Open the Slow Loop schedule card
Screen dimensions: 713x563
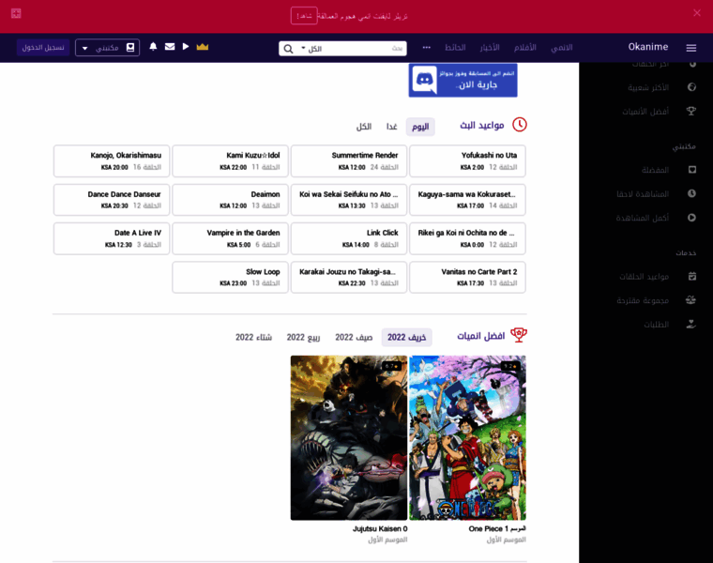coord(230,278)
